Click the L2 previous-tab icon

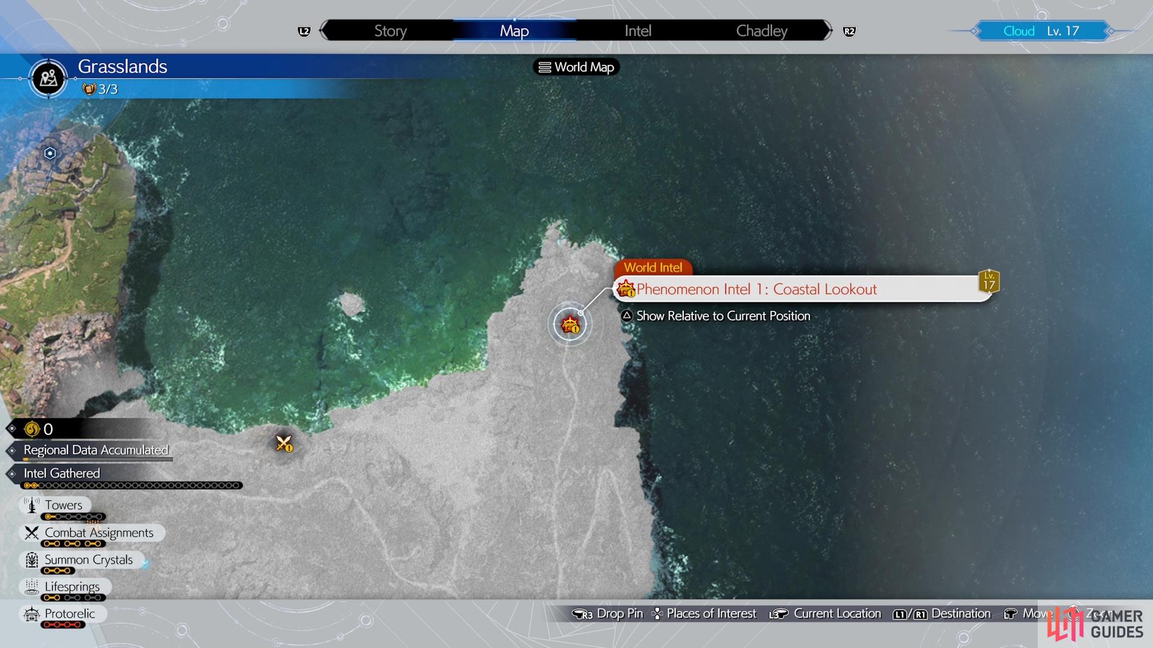304,31
